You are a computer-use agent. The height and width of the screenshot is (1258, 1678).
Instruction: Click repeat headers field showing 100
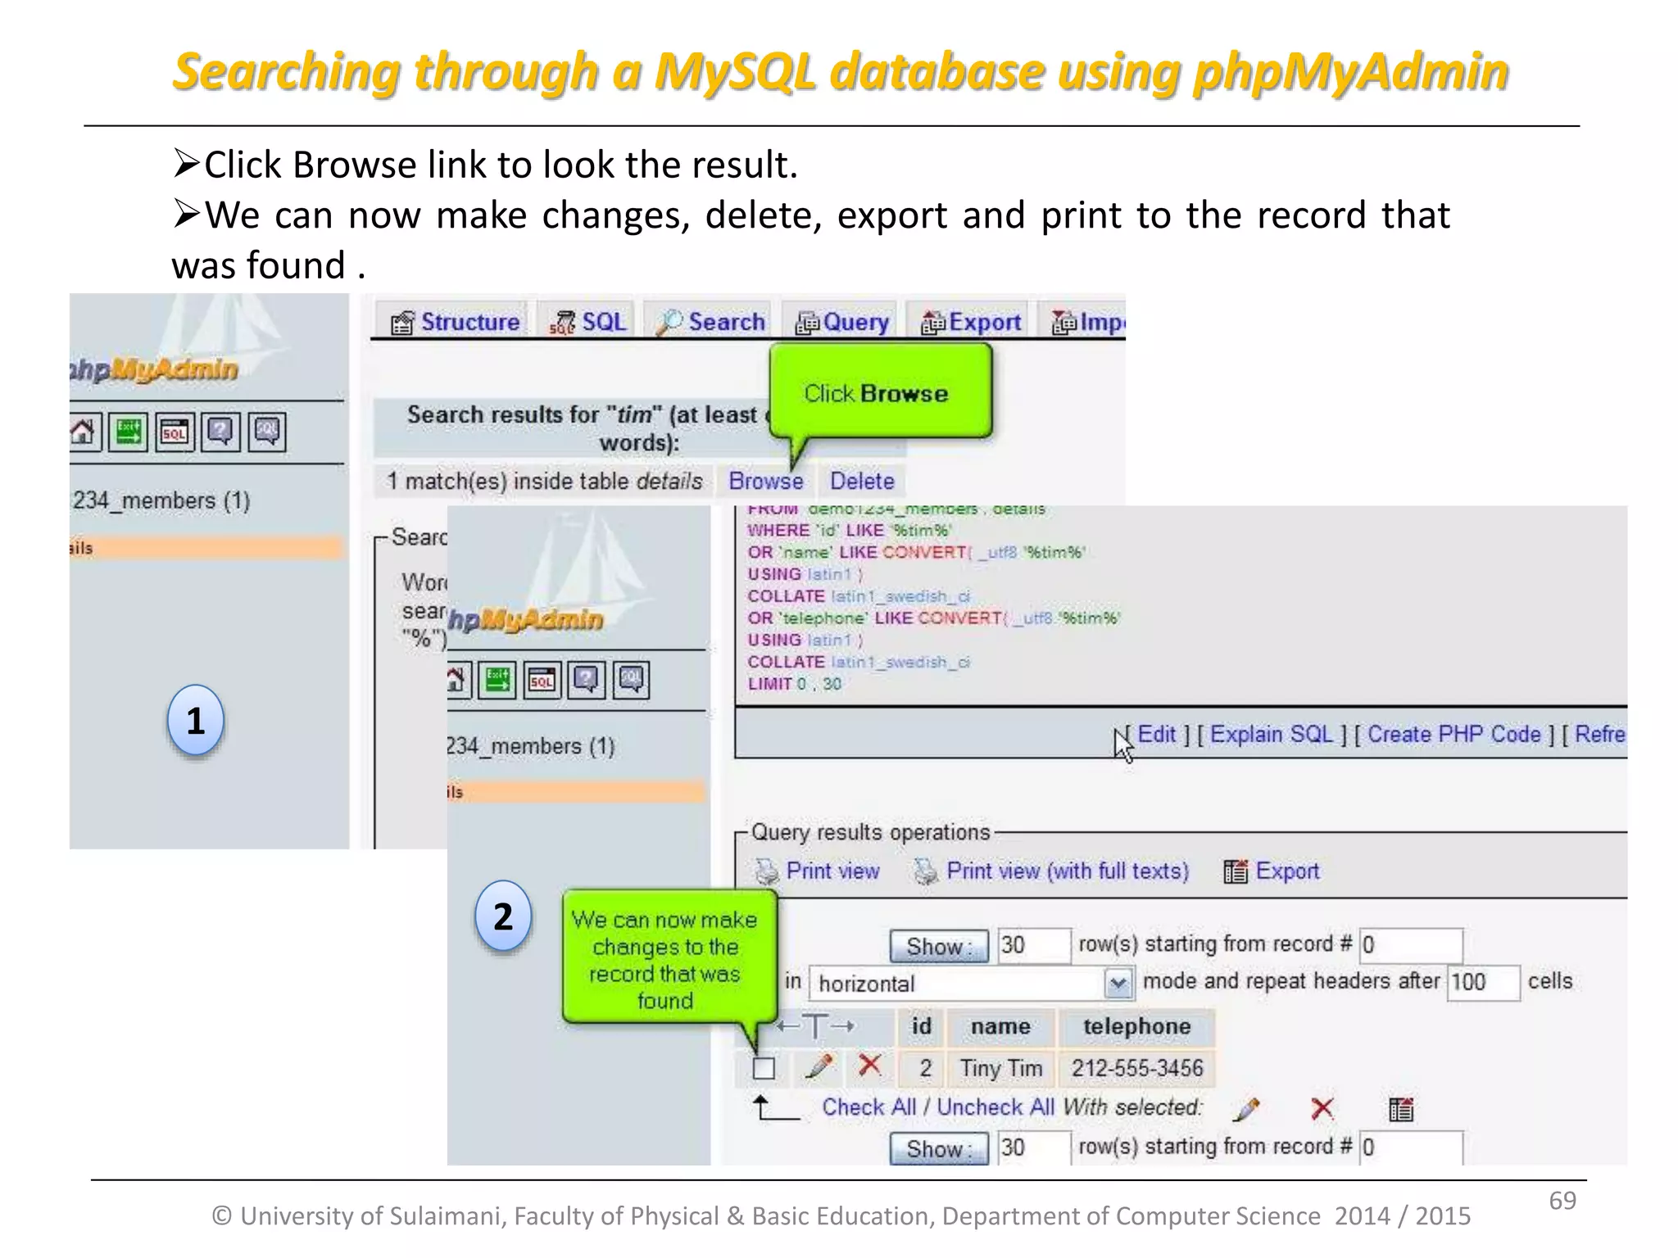(1484, 982)
